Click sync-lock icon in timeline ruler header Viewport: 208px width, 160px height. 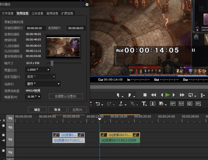click(x=10, y=118)
